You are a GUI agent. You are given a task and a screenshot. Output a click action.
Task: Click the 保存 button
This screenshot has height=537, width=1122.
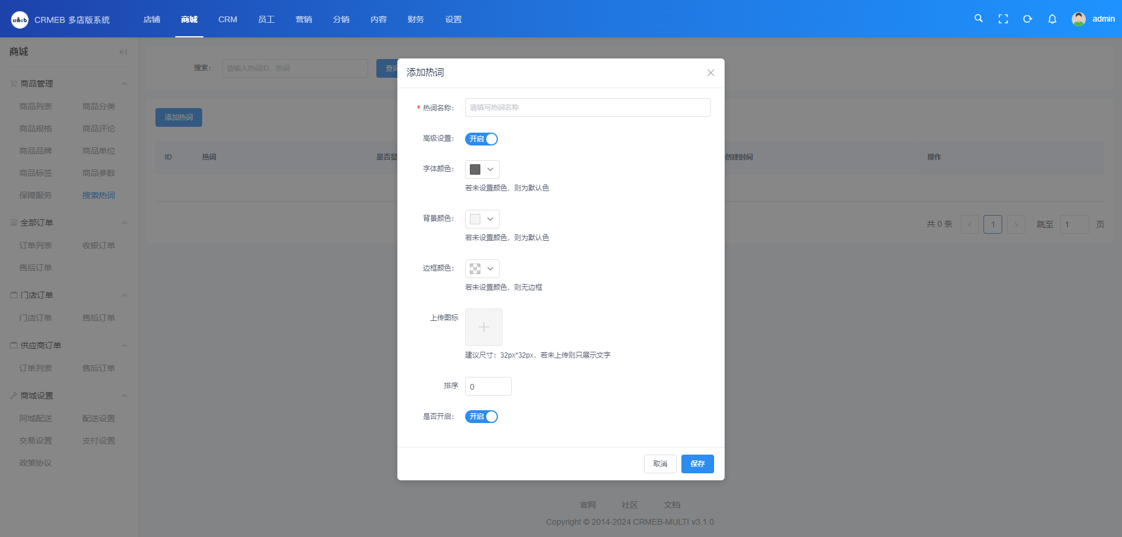pyautogui.click(x=697, y=464)
